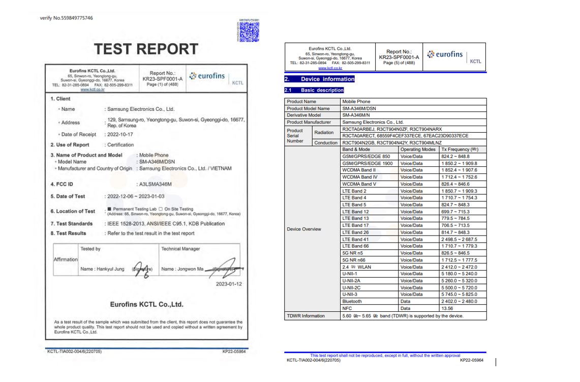Click the Test Standards IEEE 1528-2013 line

tap(166, 224)
